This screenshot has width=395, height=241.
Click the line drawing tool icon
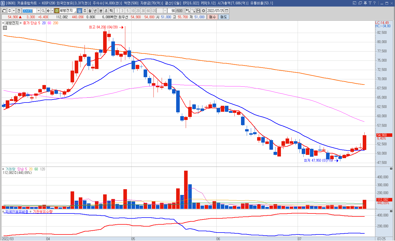point(193,11)
